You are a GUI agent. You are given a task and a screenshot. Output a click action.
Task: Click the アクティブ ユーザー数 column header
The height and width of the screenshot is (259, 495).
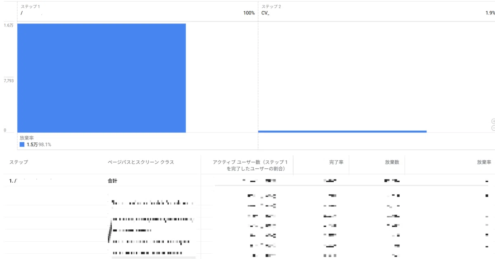[x=250, y=165]
